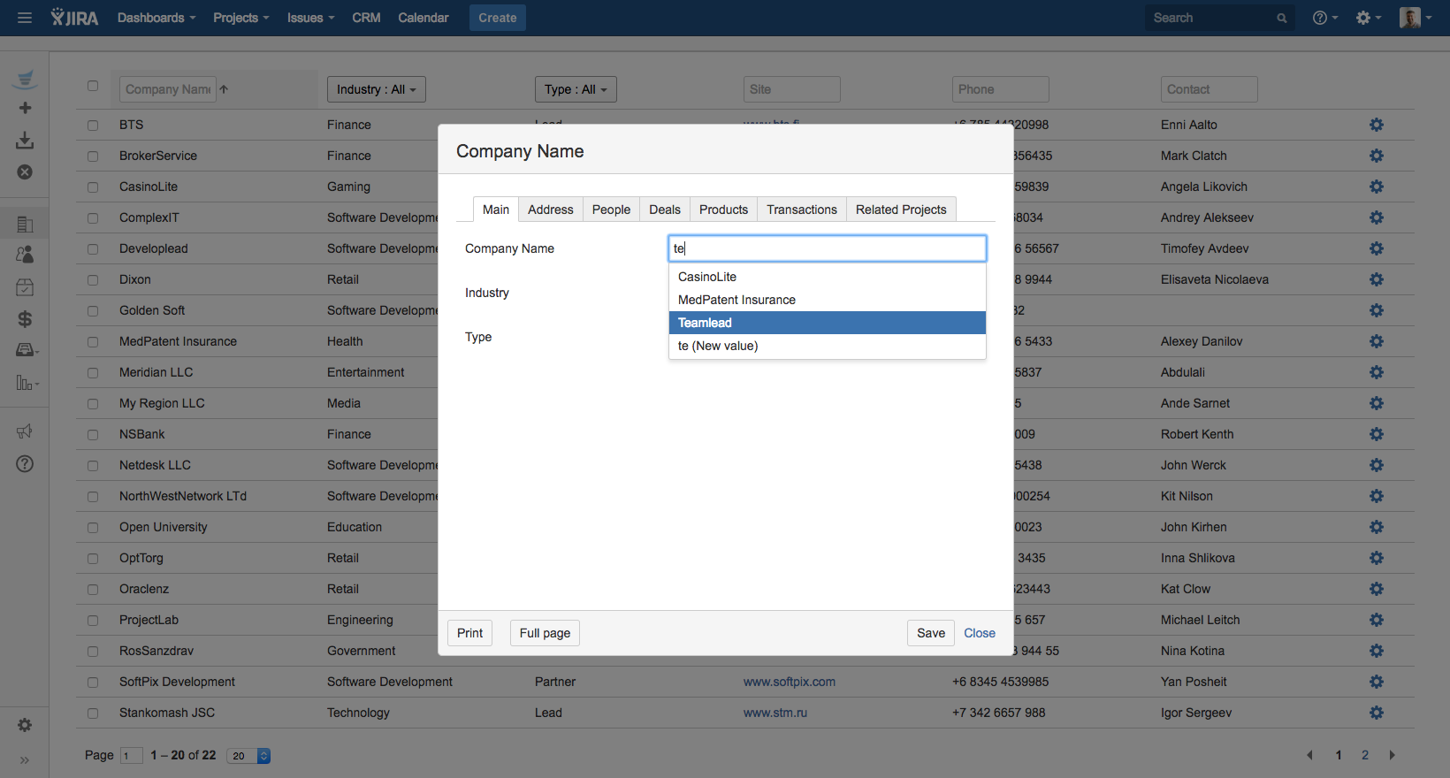The width and height of the screenshot is (1450, 778).
Task: Check the Stankomash JSC row checkbox
Action: (93, 713)
